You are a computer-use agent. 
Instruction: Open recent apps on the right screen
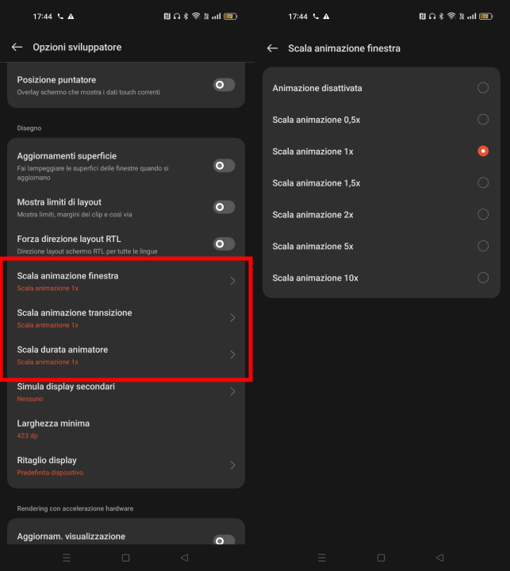pos(322,558)
